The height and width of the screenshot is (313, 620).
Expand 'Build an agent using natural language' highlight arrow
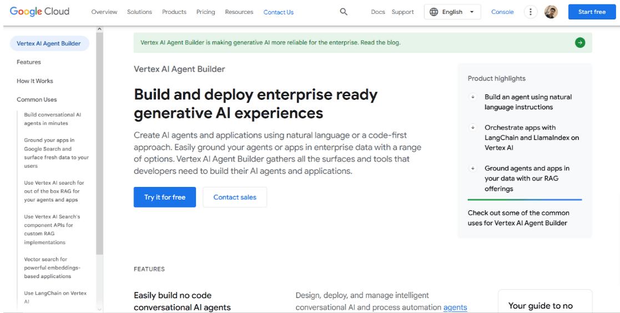point(472,97)
